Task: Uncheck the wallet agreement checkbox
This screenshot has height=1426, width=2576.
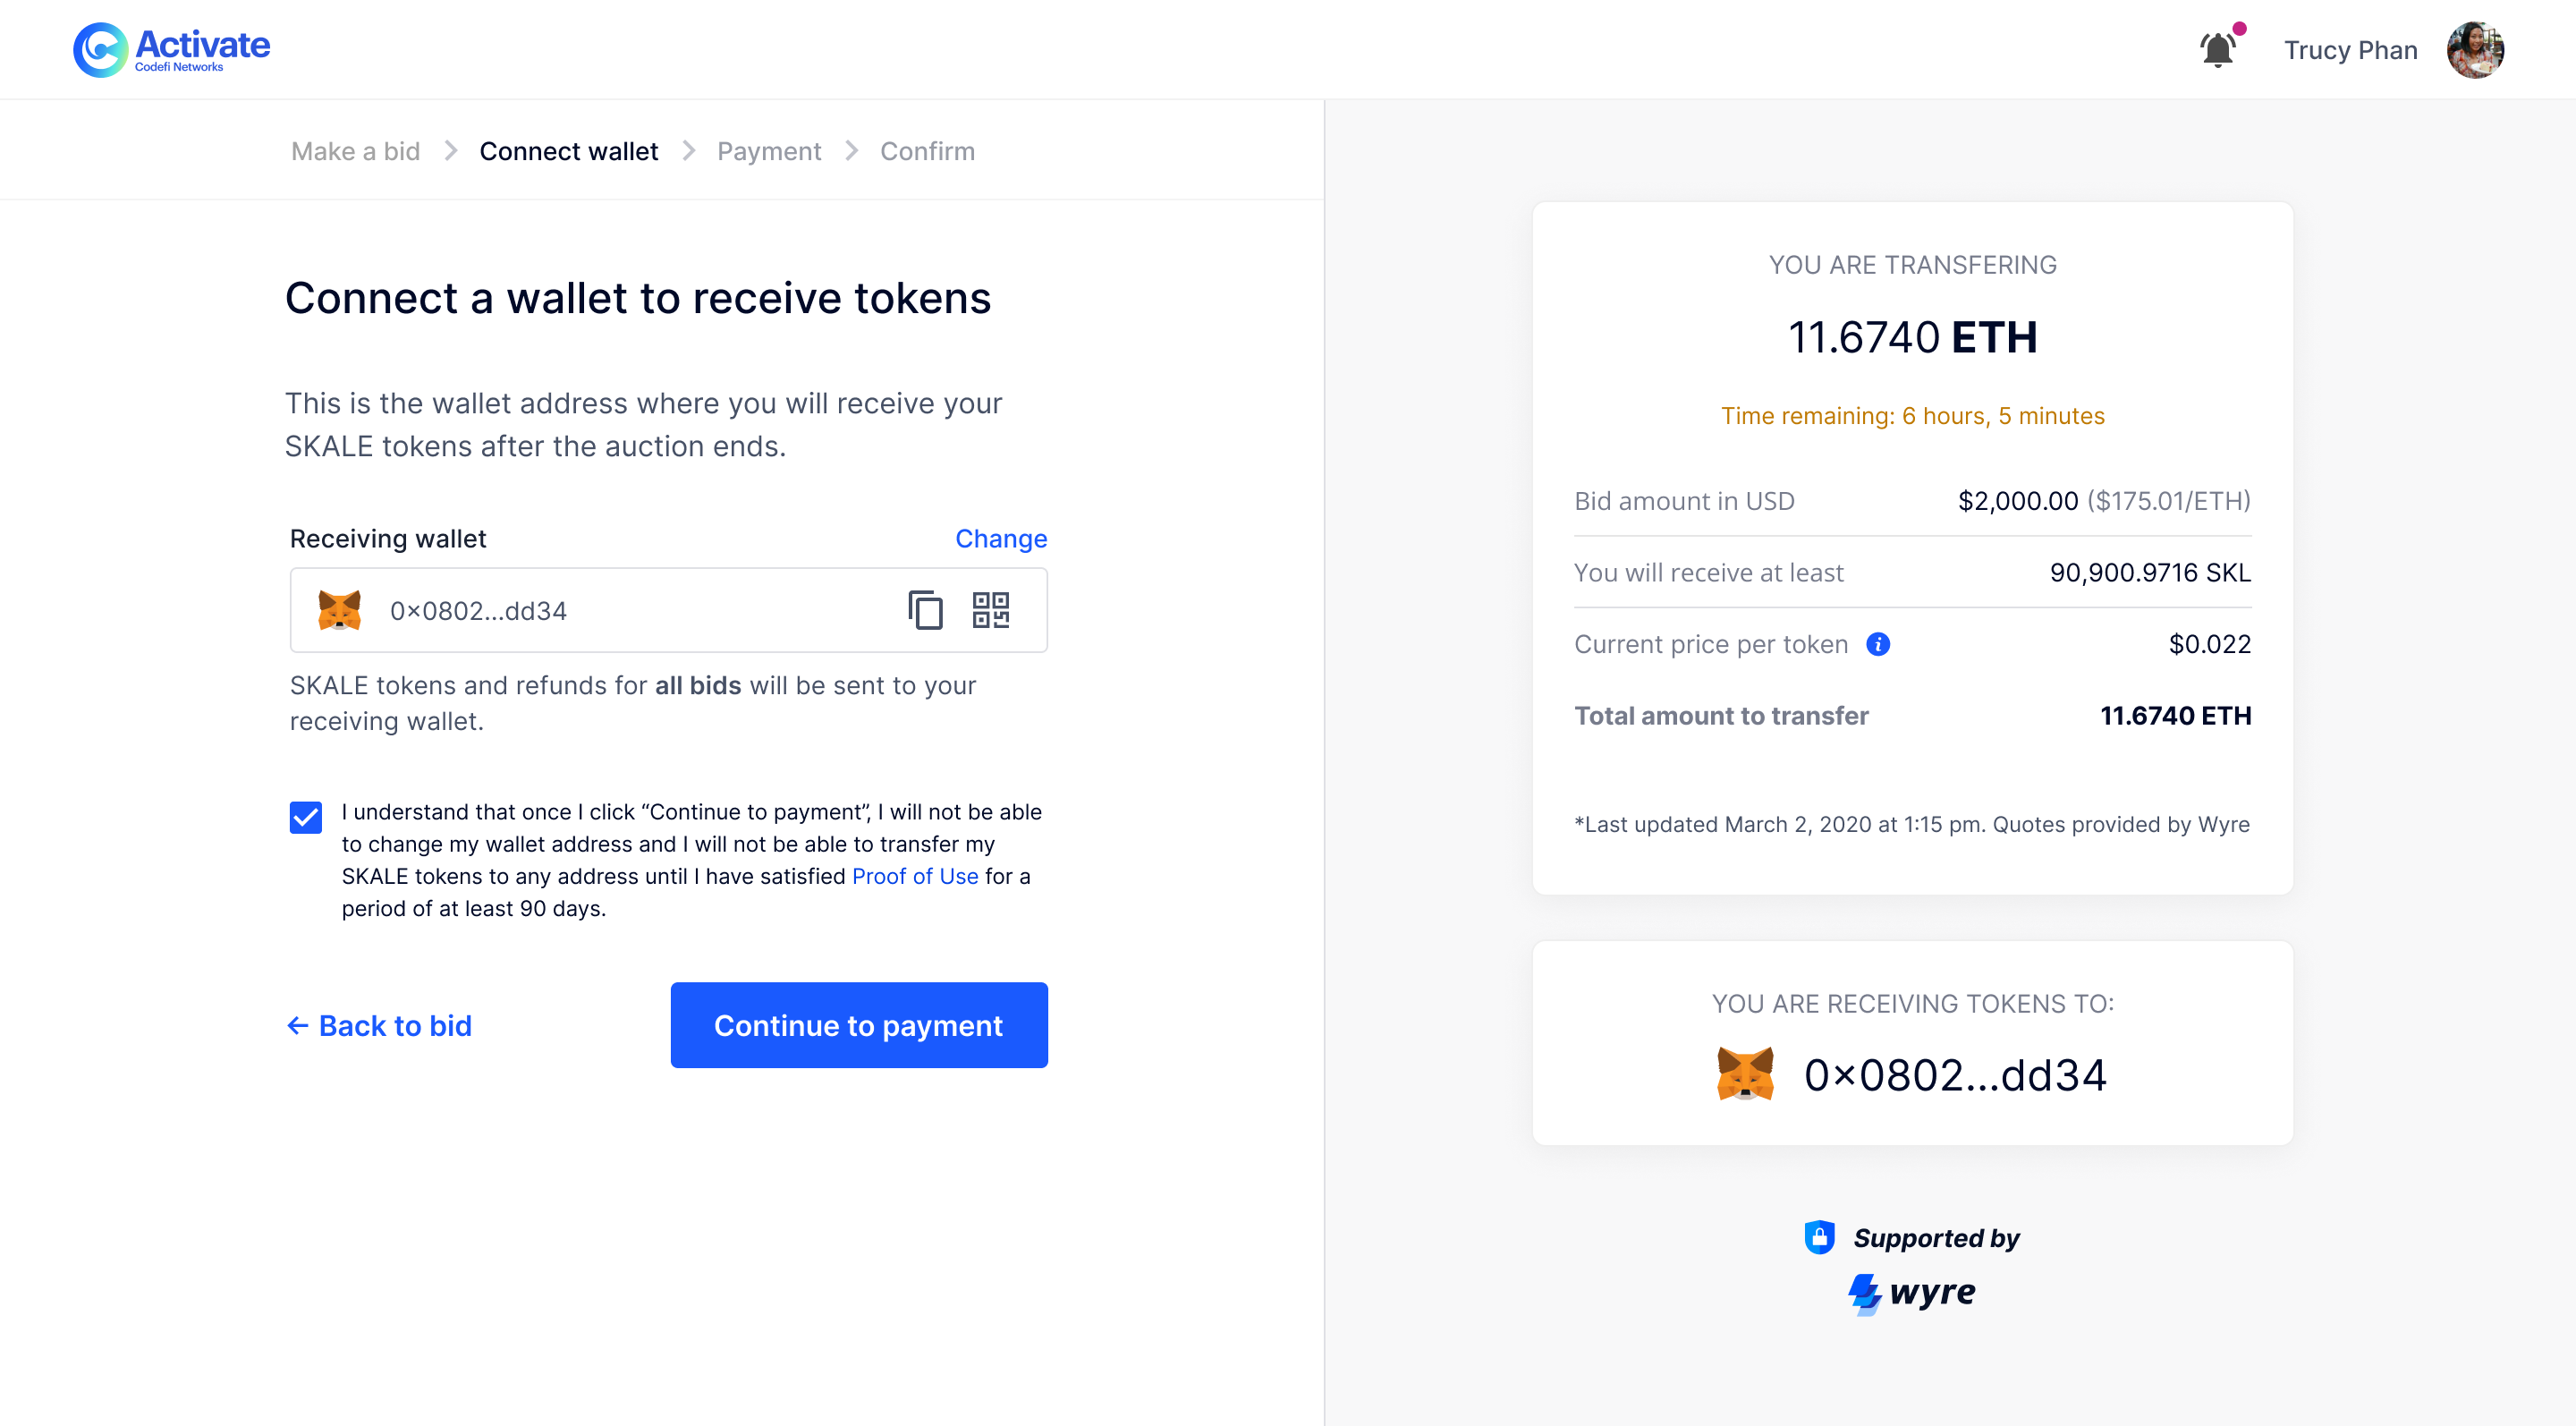Action: click(x=306, y=817)
